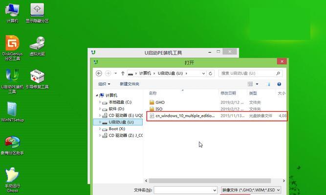Sort by 大小 column header
326x195 pixels.
282,93
